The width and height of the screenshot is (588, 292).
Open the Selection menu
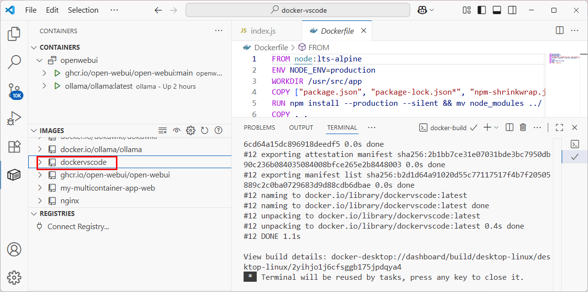coord(83,10)
